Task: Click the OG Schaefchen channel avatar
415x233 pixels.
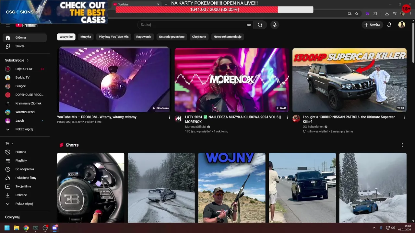Action: point(296,118)
